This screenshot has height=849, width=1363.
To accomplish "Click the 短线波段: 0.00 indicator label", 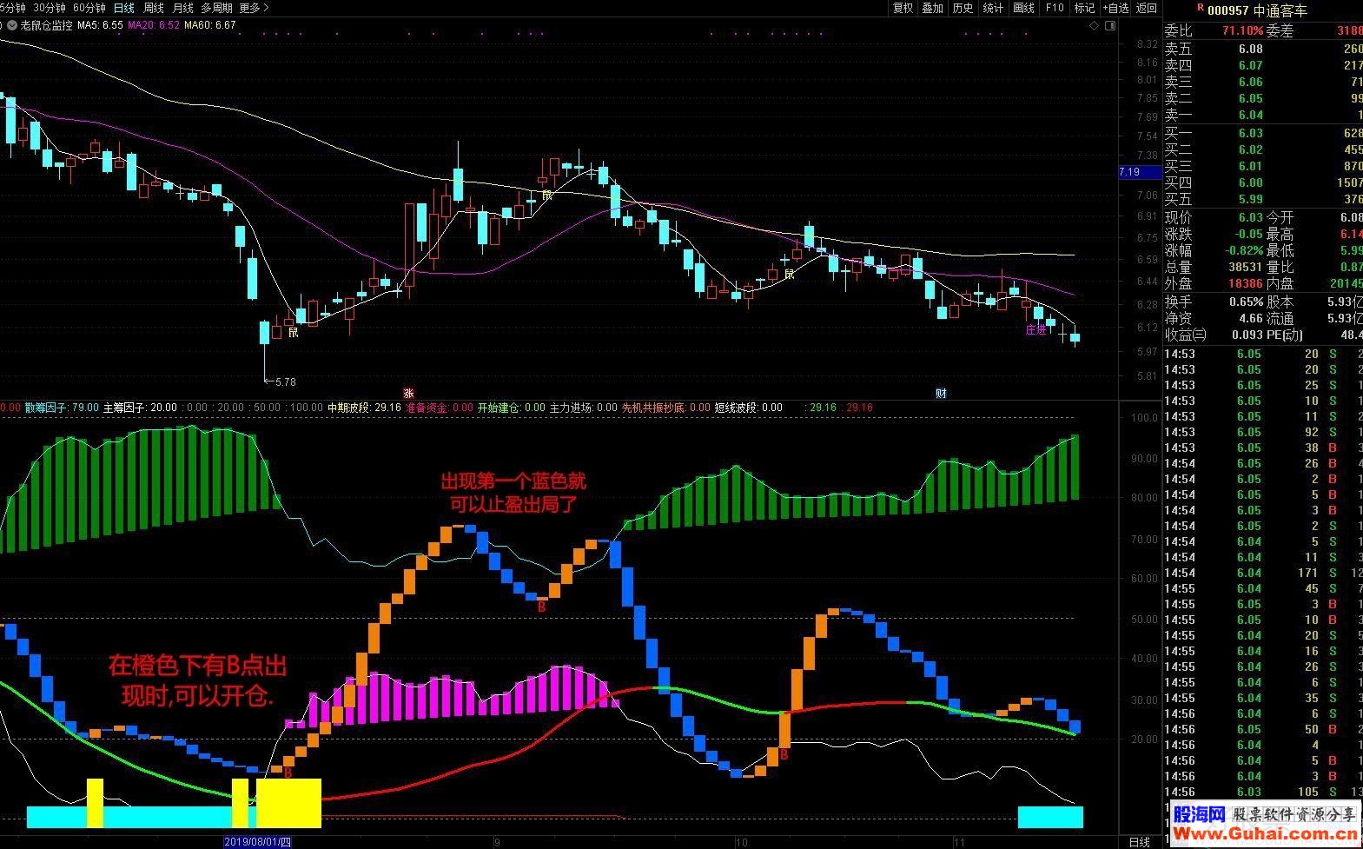I will coord(749,408).
